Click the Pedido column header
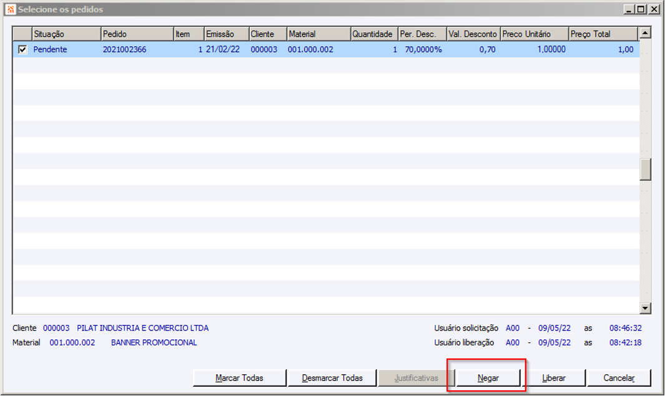Viewport: 665px width, 396px height. coord(137,34)
